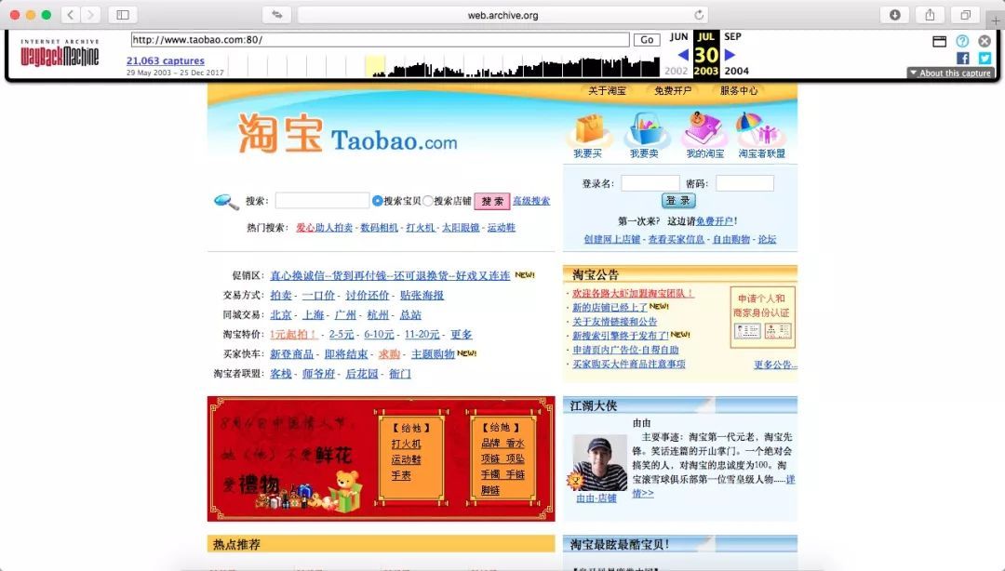This screenshot has width=1005, height=571.
Task: Click JUN month in Wayback toolbar
Action: coord(678,37)
